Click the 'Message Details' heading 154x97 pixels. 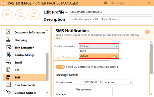coord(67,75)
